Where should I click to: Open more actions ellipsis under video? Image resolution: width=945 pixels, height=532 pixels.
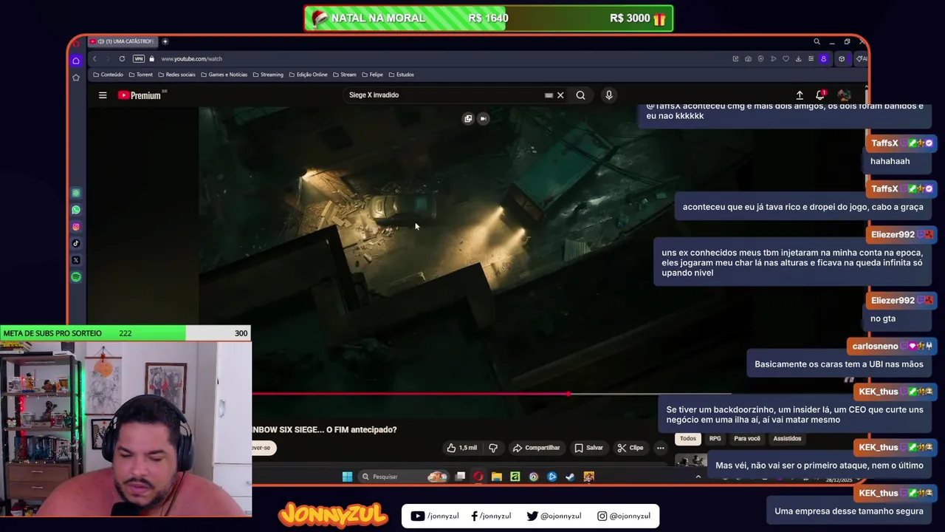660,448
